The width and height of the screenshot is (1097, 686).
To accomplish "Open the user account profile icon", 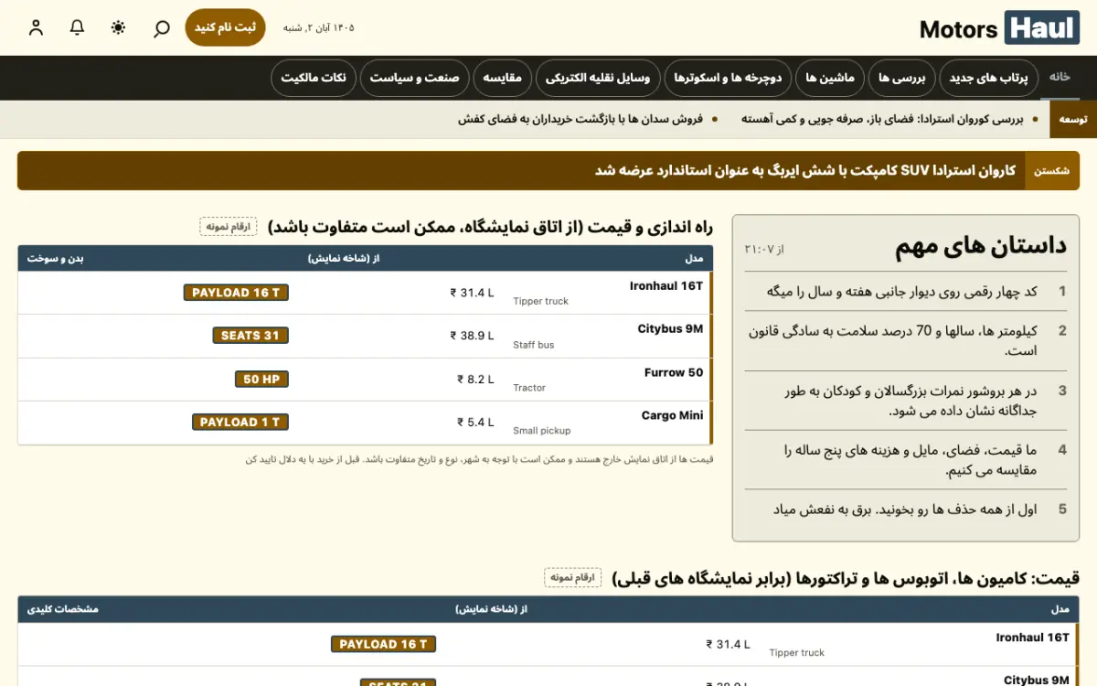I will [36, 27].
